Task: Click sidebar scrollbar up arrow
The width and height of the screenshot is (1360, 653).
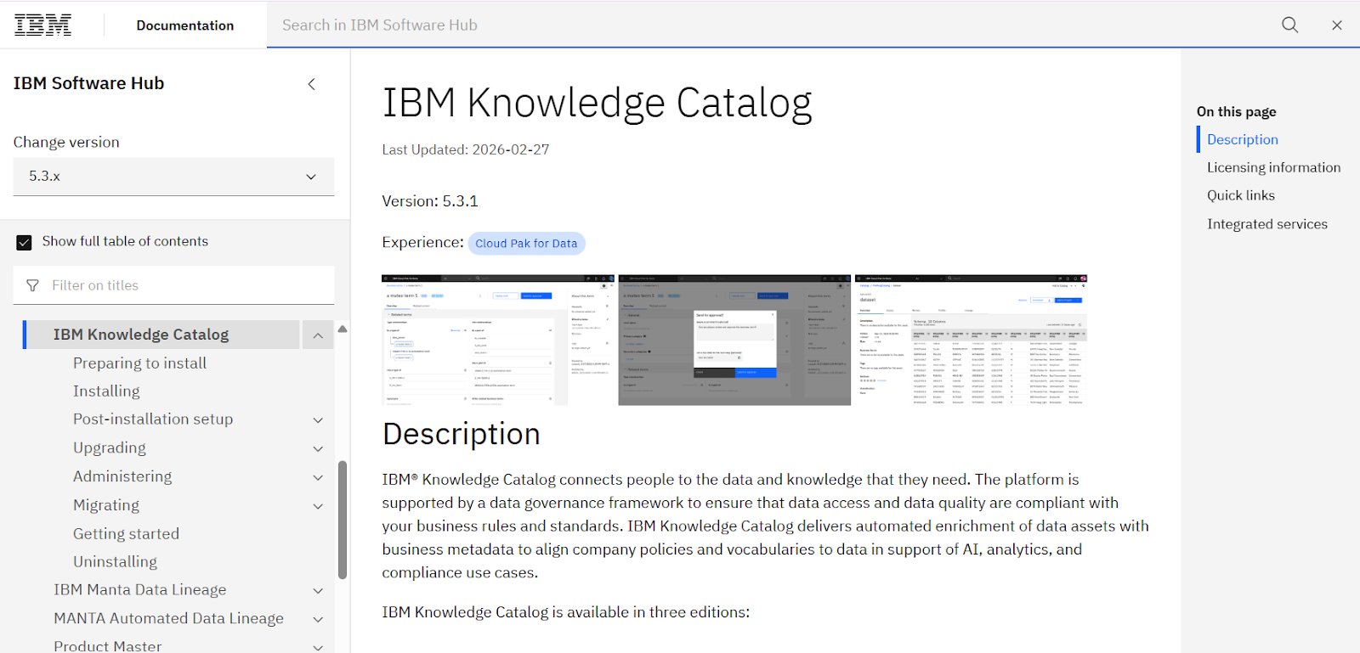Action: tap(343, 329)
